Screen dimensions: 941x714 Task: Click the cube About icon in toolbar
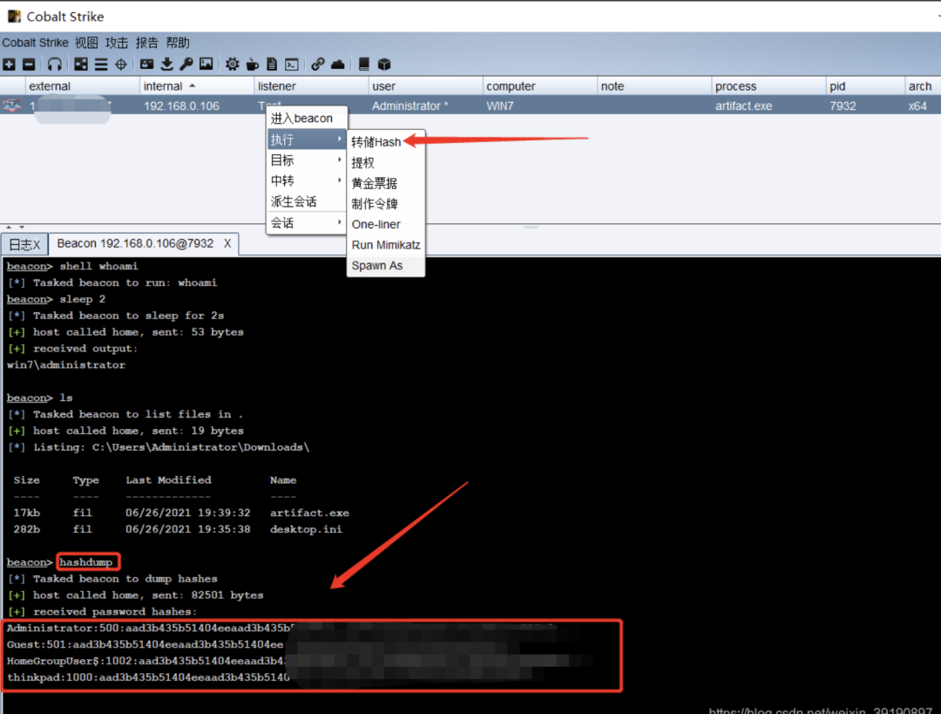(384, 65)
